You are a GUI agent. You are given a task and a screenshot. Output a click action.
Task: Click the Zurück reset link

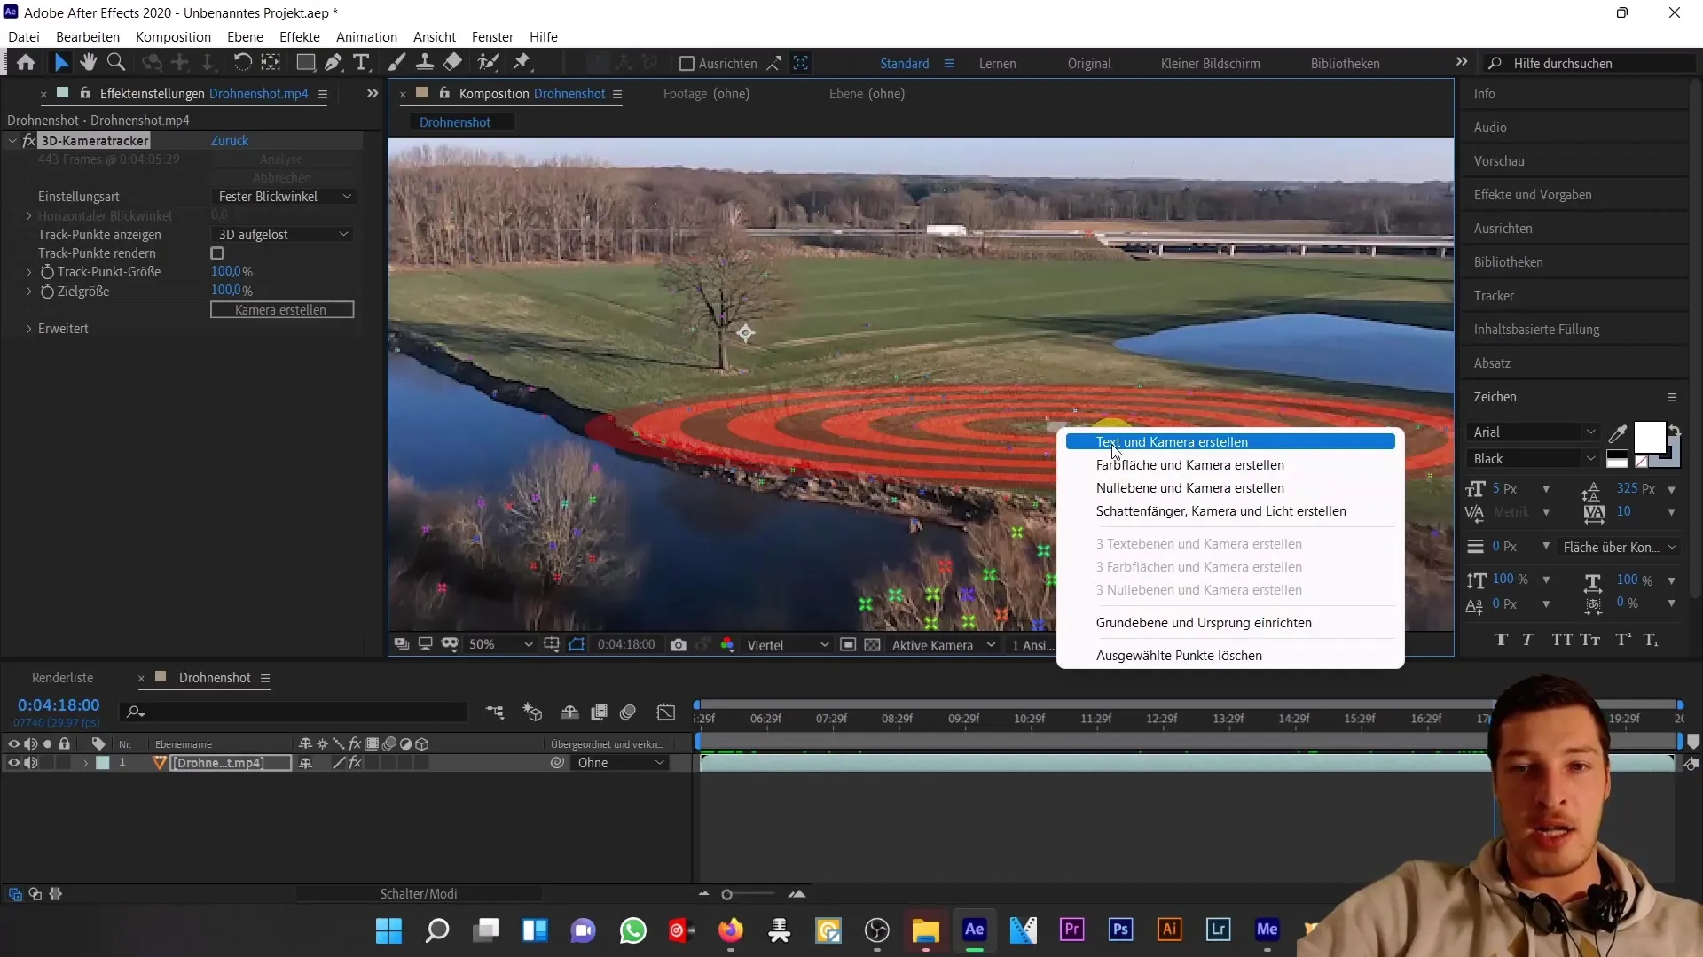230,141
